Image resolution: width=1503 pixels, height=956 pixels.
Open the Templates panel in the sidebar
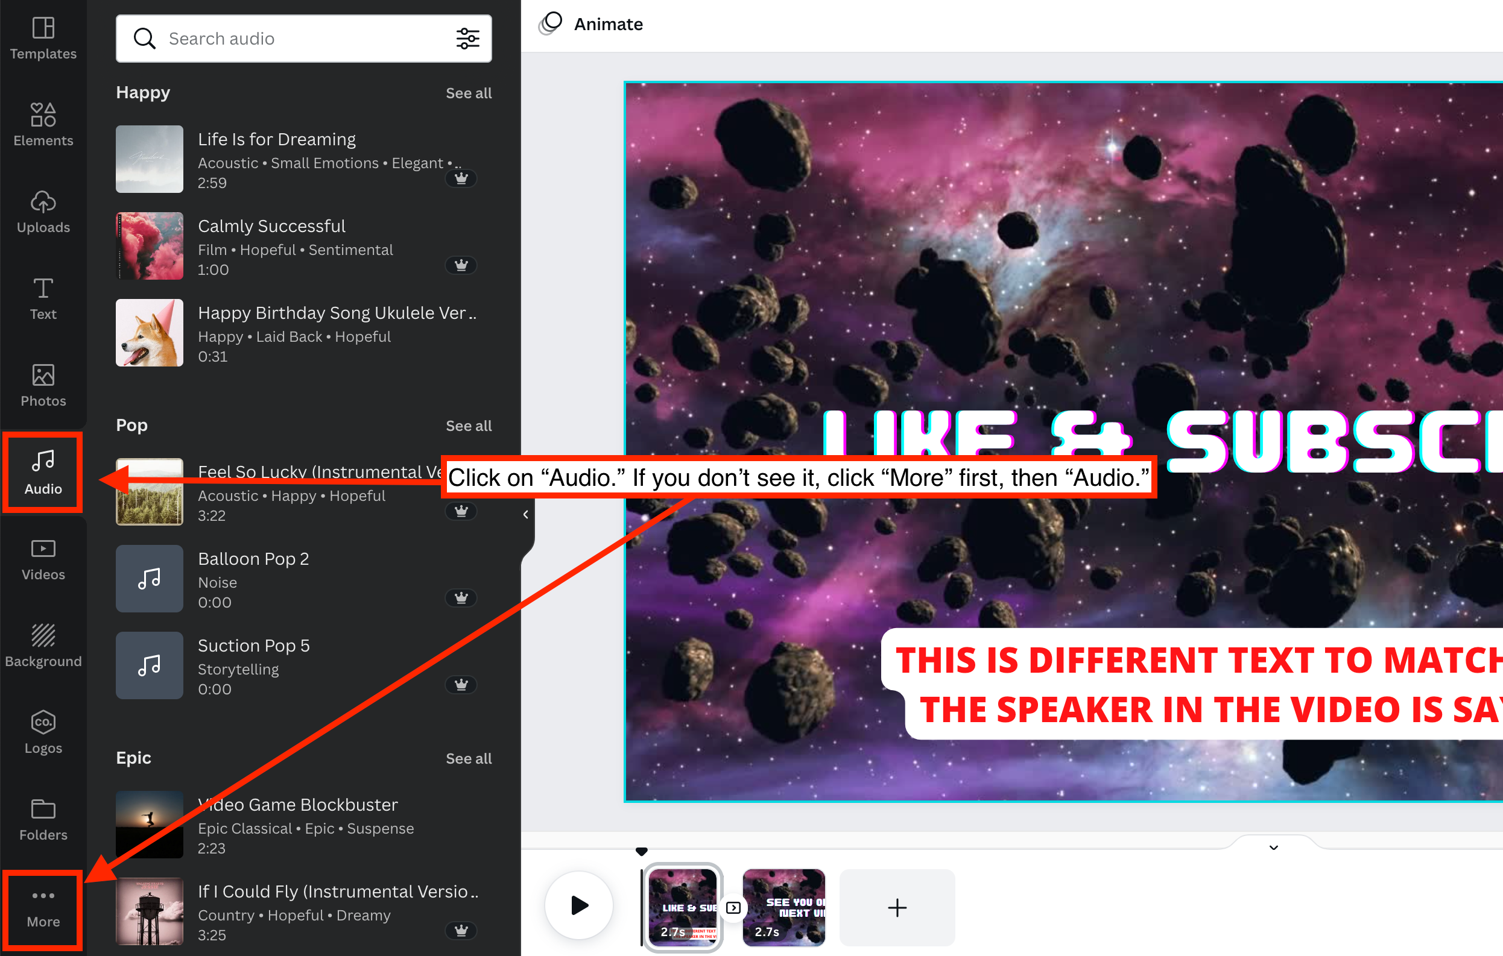[43, 38]
